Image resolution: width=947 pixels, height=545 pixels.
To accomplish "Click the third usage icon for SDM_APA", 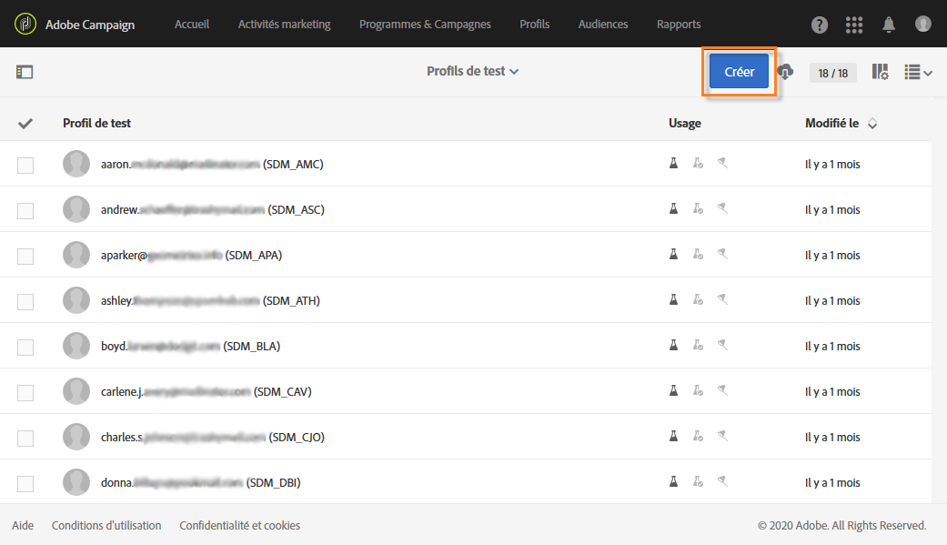I will tap(722, 254).
